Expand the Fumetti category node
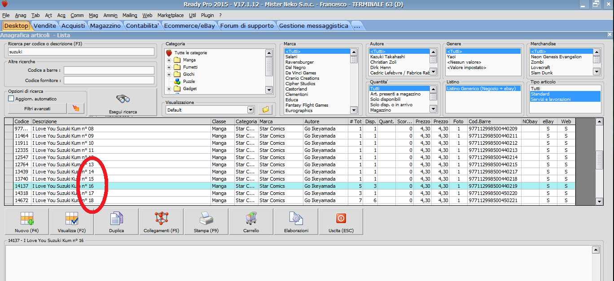Screen dimensions: 614x281 click(x=169, y=67)
